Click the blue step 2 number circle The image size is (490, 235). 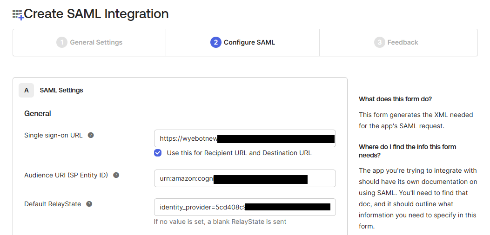[215, 42]
